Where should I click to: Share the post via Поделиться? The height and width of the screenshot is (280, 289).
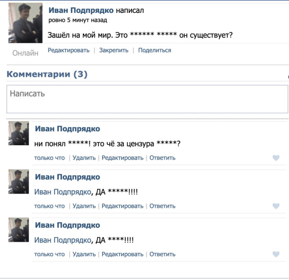click(x=155, y=50)
